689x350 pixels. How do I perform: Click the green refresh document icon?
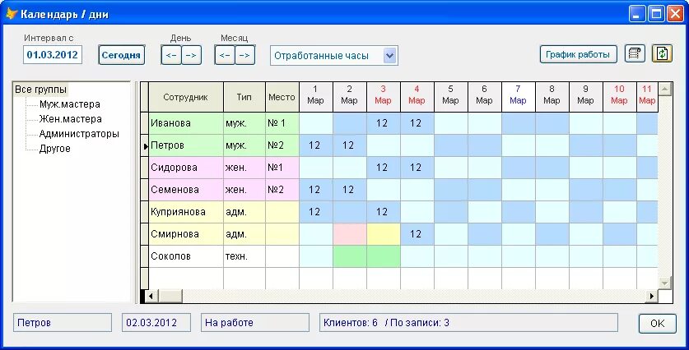(x=662, y=54)
